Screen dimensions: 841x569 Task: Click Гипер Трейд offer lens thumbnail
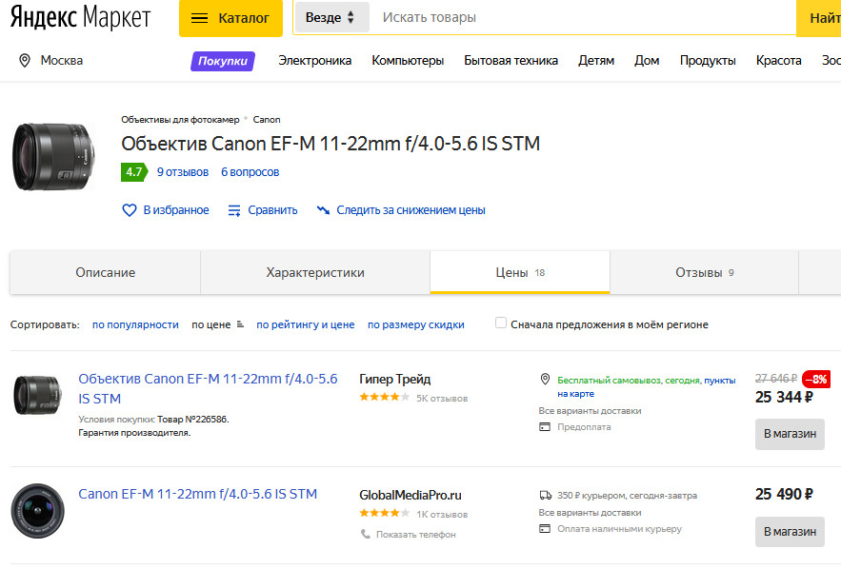pos(37,395)
